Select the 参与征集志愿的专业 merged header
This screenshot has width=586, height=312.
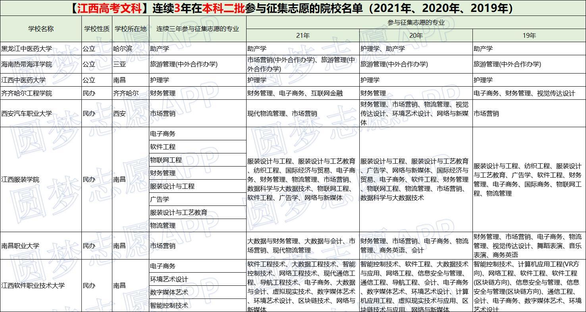coord(416,22)
